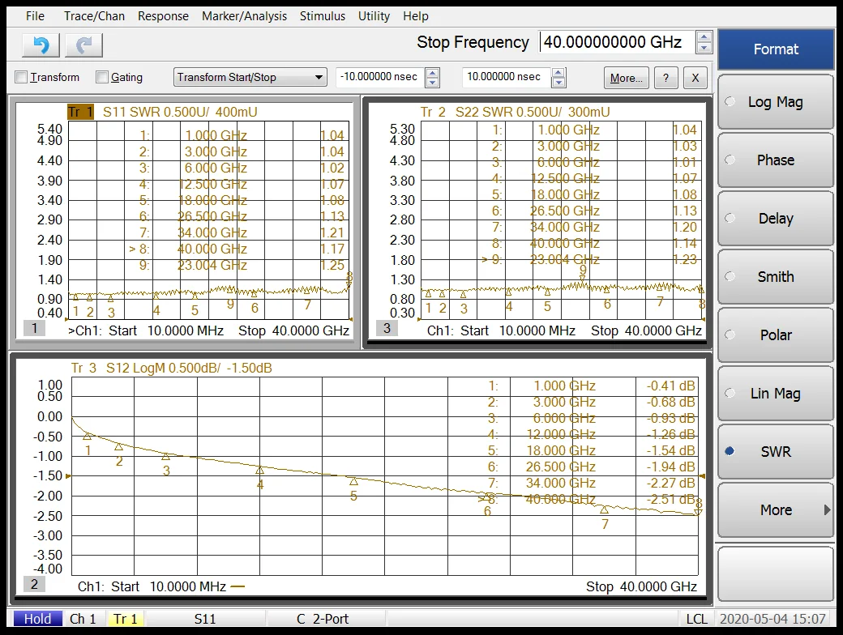Viewport: 843px width, 635px height.
Task: Click the grayed Redo arrow icon
Action: pyautogui.click(x=83, y=45)
